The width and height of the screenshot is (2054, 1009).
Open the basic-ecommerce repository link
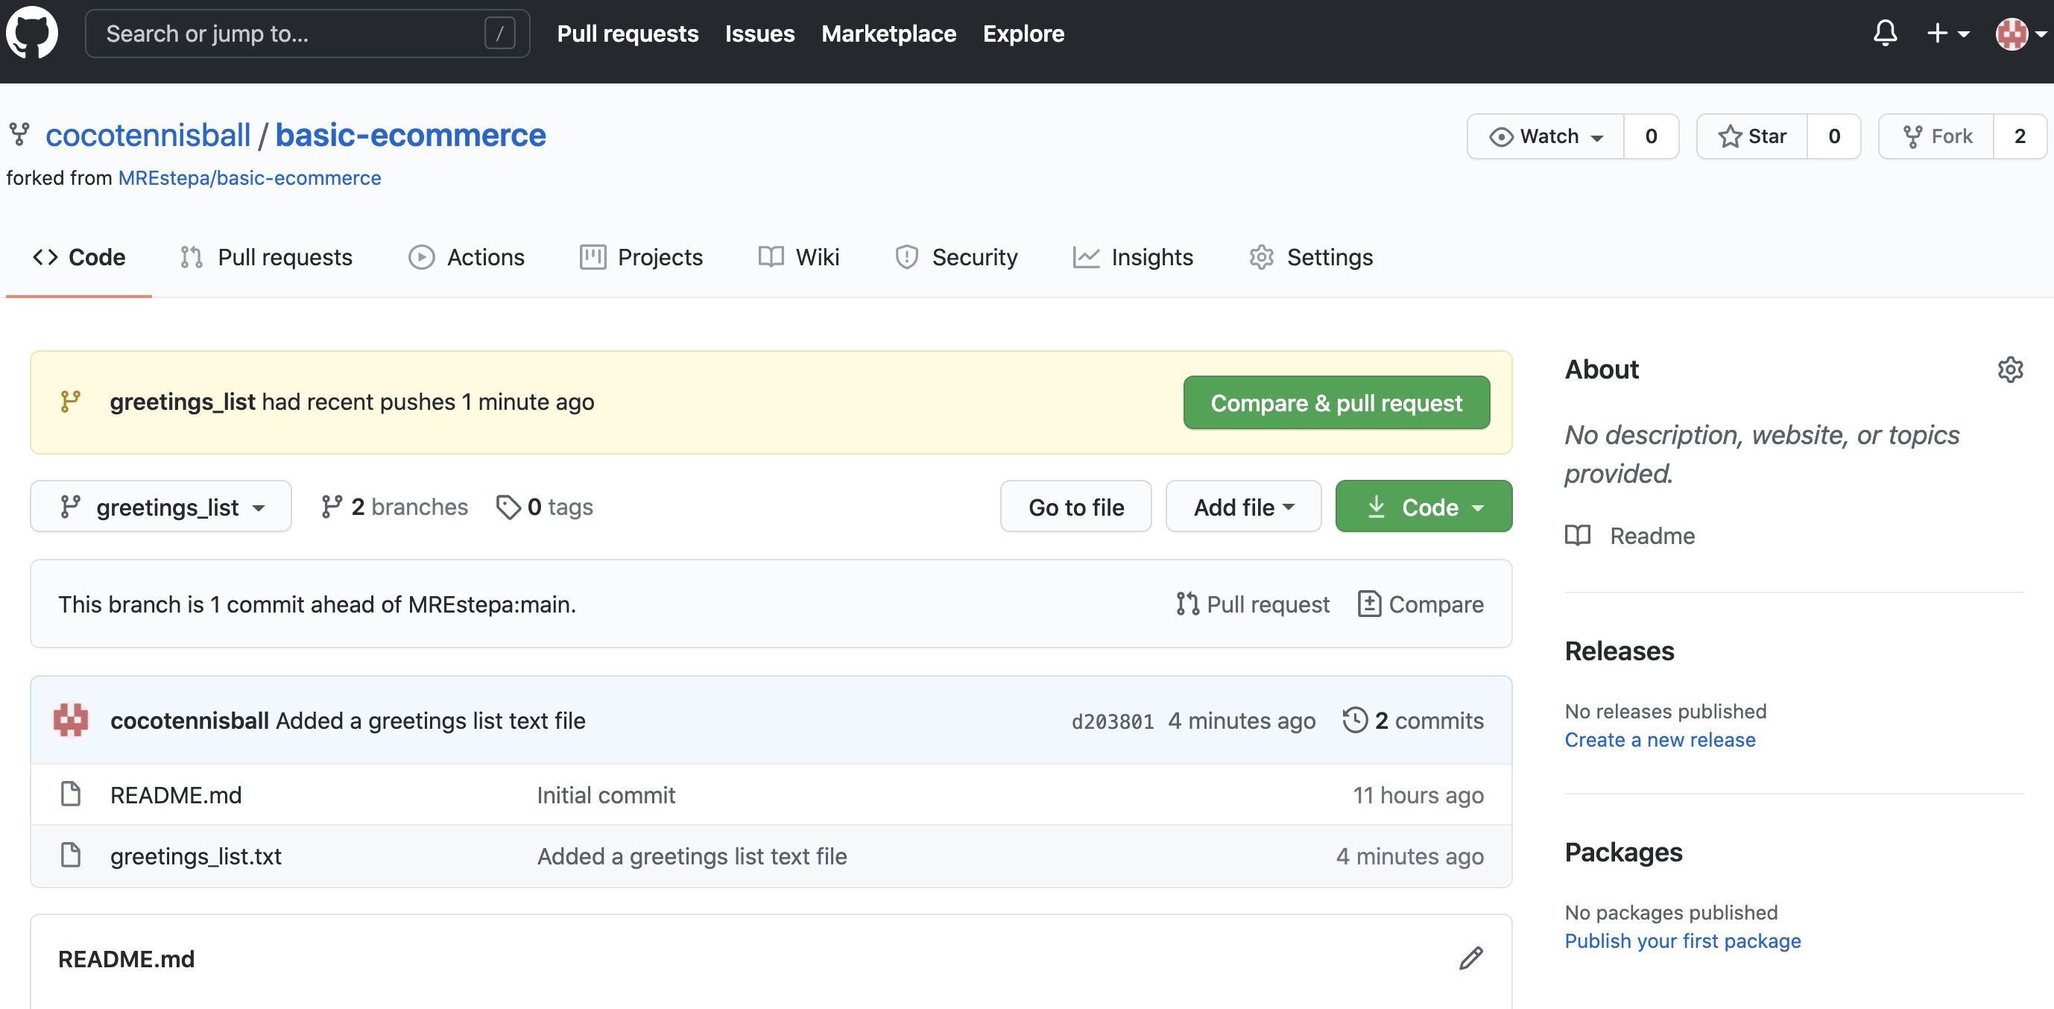tap(411, 135)
